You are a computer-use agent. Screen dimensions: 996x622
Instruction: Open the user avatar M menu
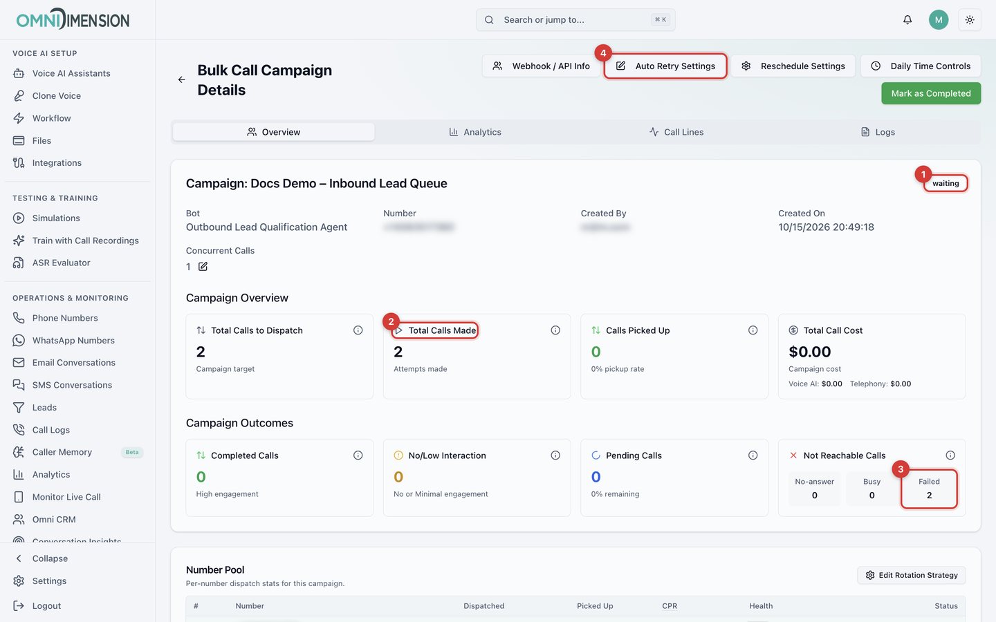939,20
